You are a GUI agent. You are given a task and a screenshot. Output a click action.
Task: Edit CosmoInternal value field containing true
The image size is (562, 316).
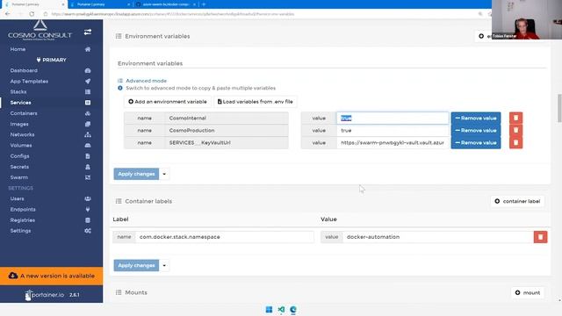[393, 118]
